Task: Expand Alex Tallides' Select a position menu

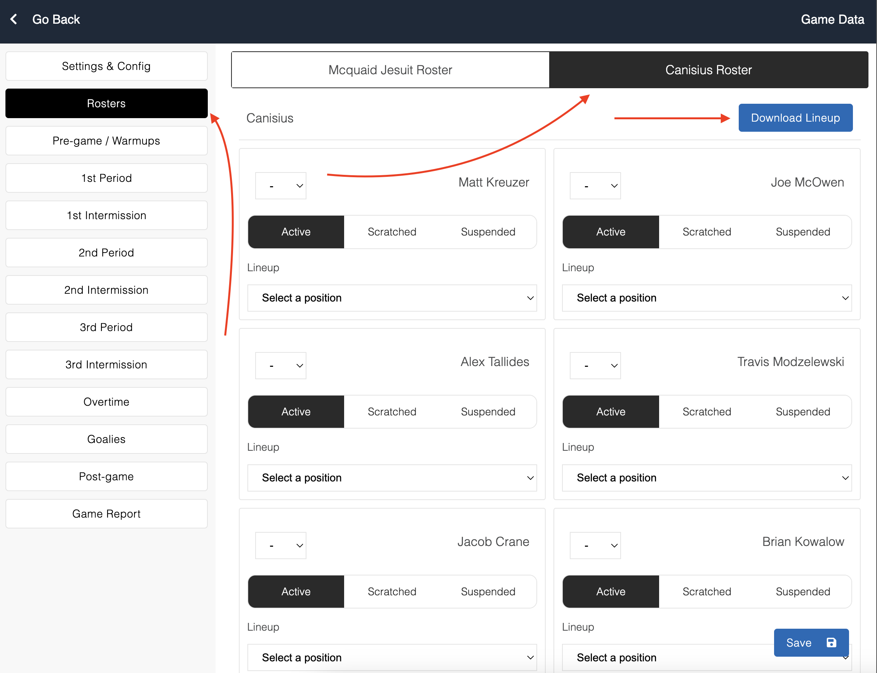Action: click(x=392, y=478)
